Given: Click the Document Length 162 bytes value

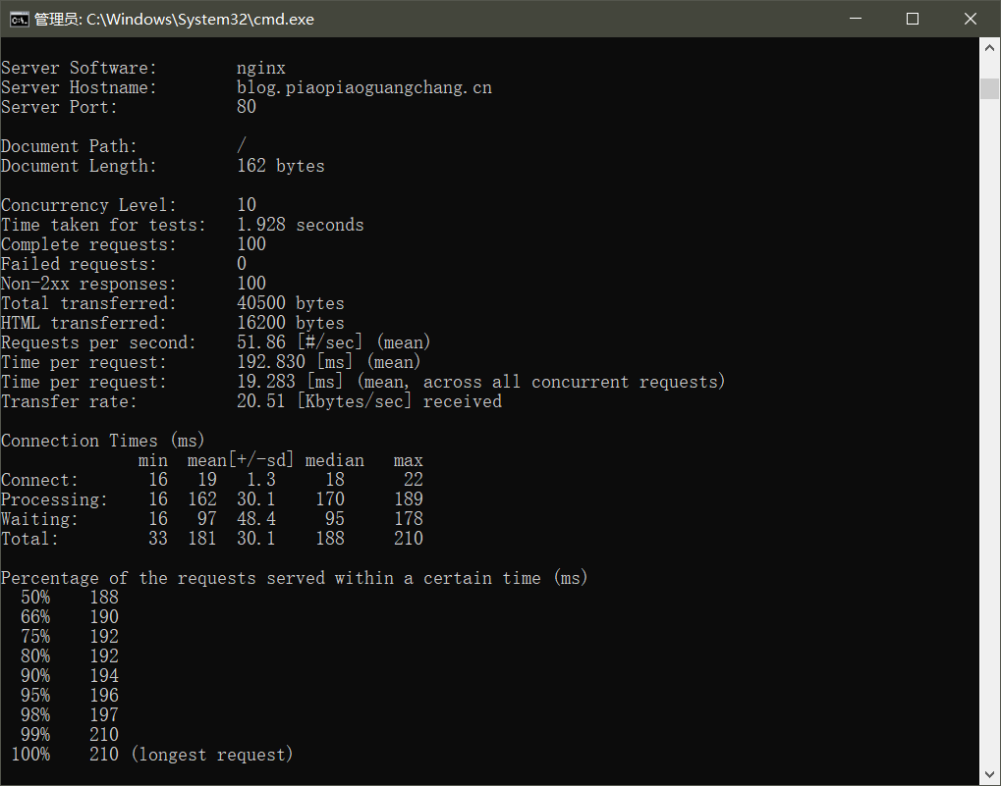Looking at the screenshot, I should pos(281,166).
